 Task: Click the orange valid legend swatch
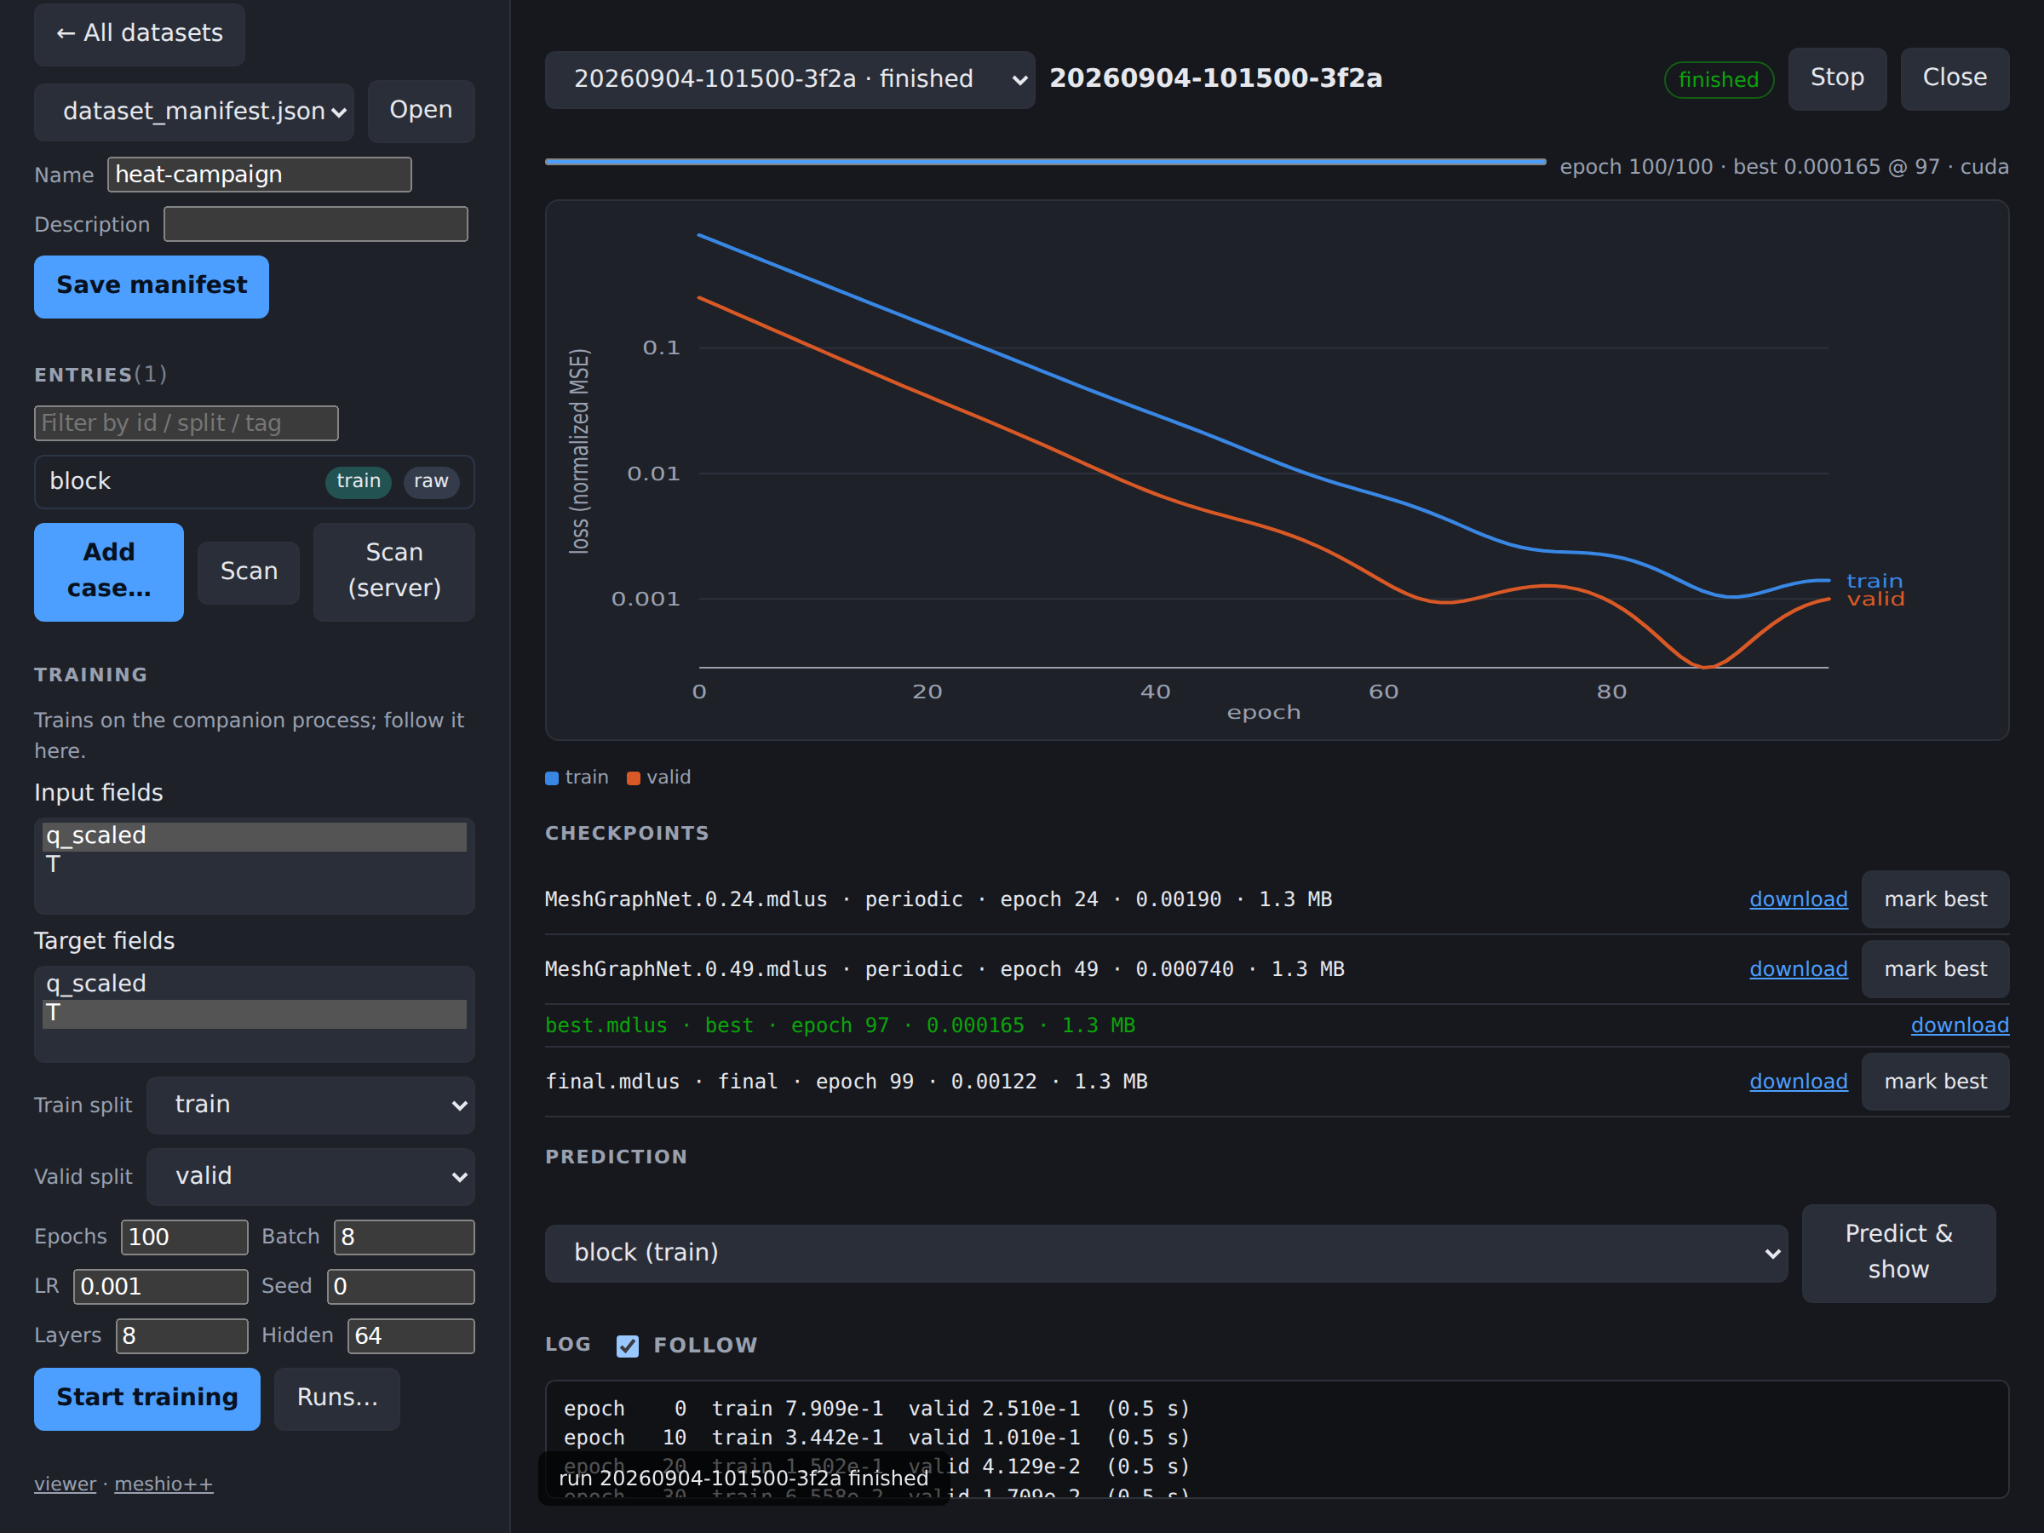634,779
